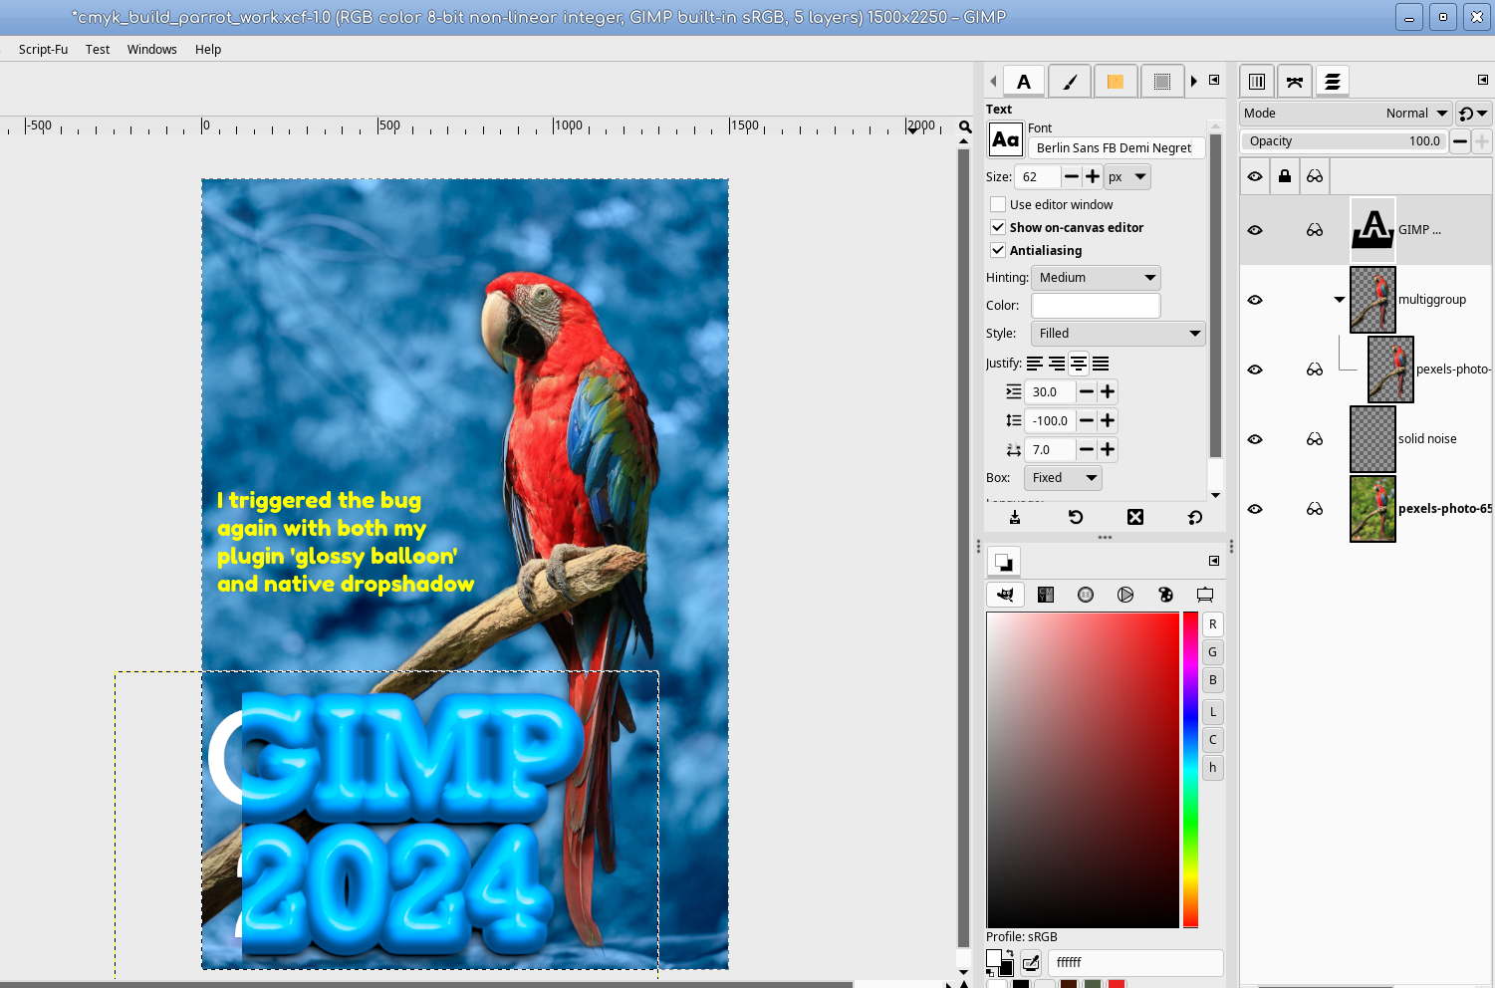Open the Layers dock tab icon
The image size is (1495, 988).
click(1332, 82)
